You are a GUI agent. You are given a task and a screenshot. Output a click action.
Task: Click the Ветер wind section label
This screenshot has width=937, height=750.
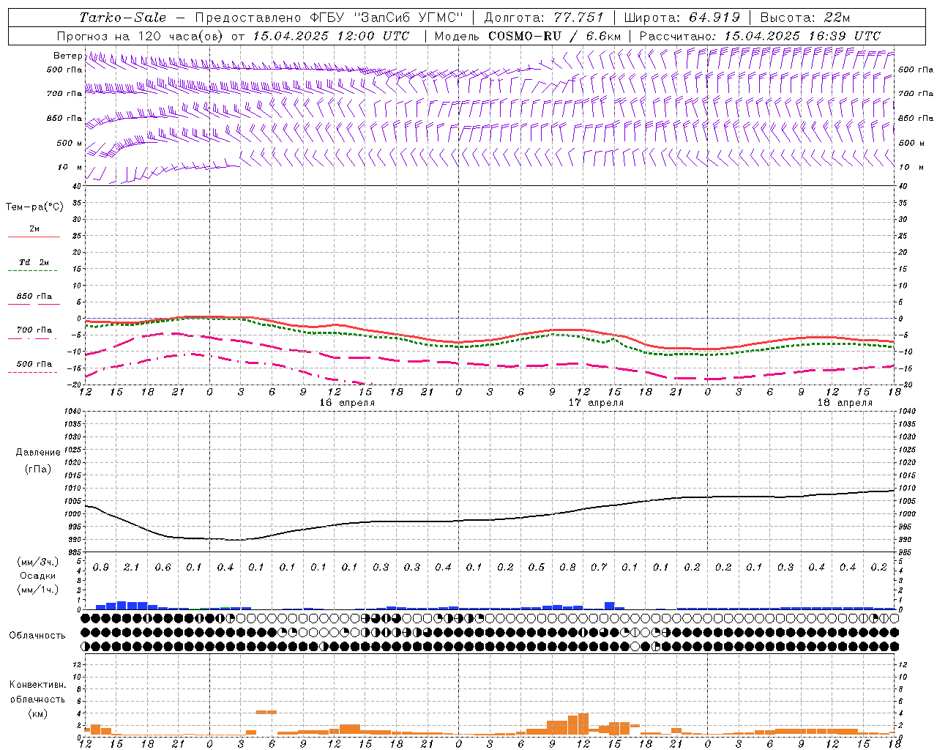coord(67,56)
